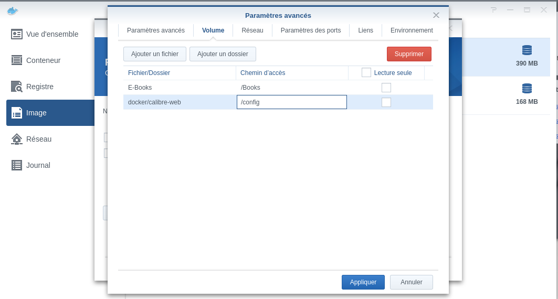Click the /config path input field
The height and width of the screenshot is (299, 558).
pos(292,102)
